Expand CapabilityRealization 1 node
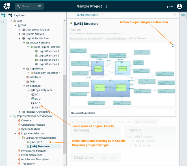The width and height of the screenshot is (188, 166). click(28, 73)
